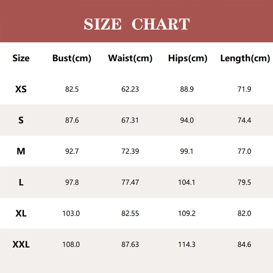This screenshot has width=273, height=273.
Task: Click the Length(cm) column header
Action: point(245,58)
